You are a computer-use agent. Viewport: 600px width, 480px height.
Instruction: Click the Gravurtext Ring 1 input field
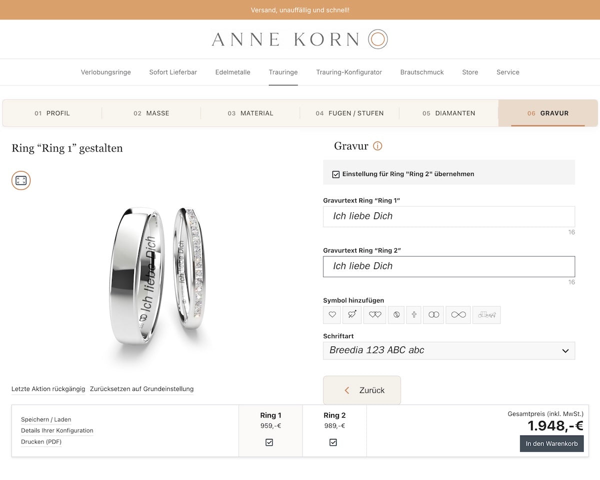tap(449, 216)
